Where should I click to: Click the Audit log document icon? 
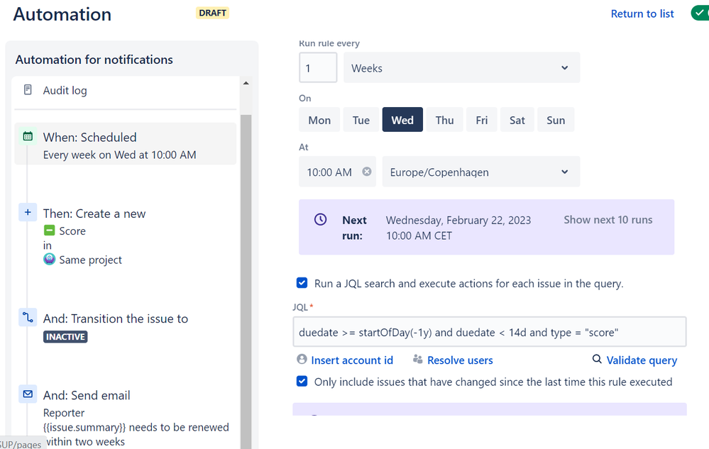point(28,90)
